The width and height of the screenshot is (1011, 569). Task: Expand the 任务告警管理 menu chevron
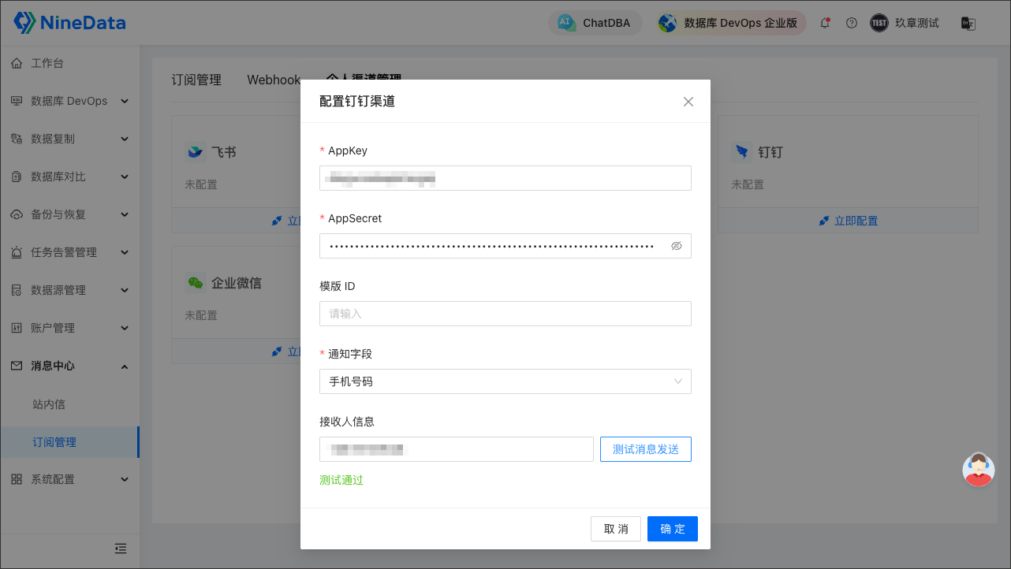(x=124, y=252)
